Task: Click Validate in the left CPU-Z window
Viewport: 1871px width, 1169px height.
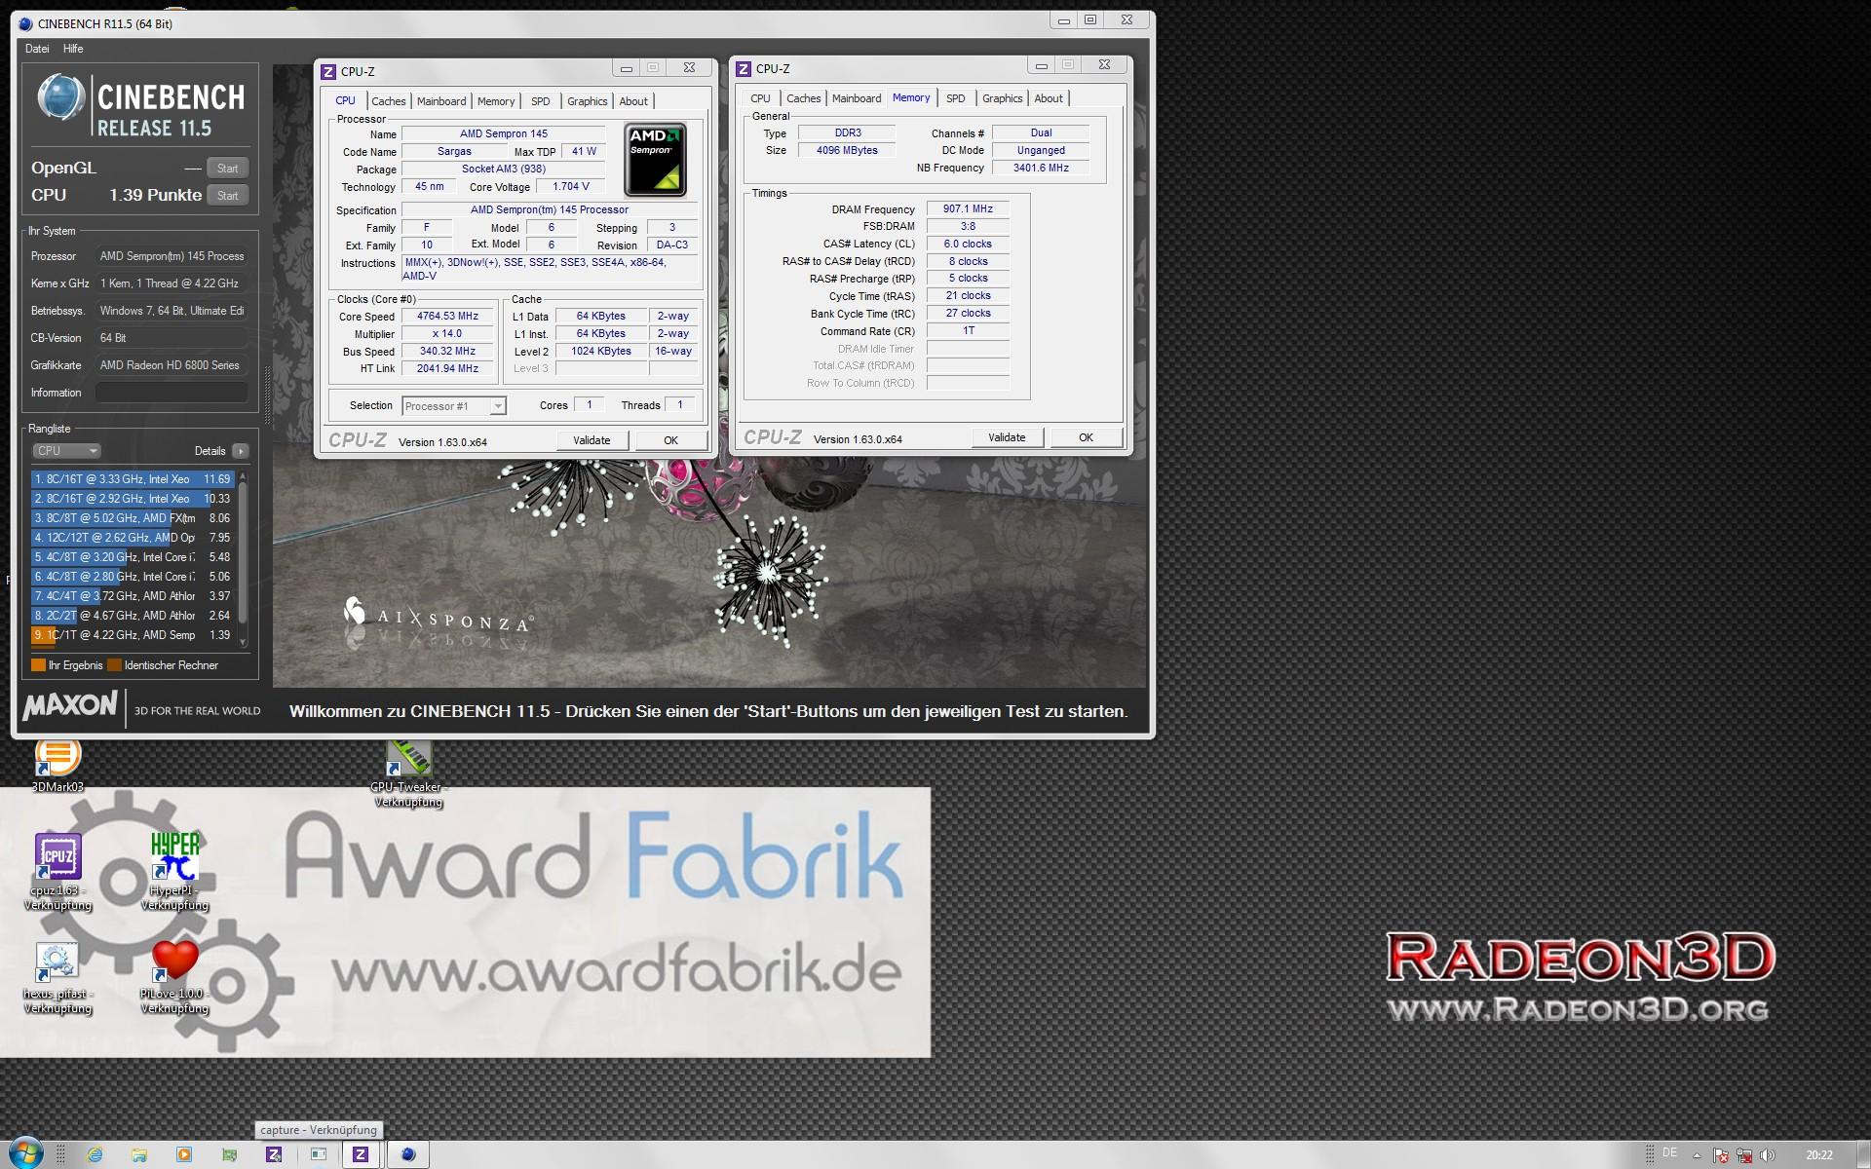Action: [592, 440]
